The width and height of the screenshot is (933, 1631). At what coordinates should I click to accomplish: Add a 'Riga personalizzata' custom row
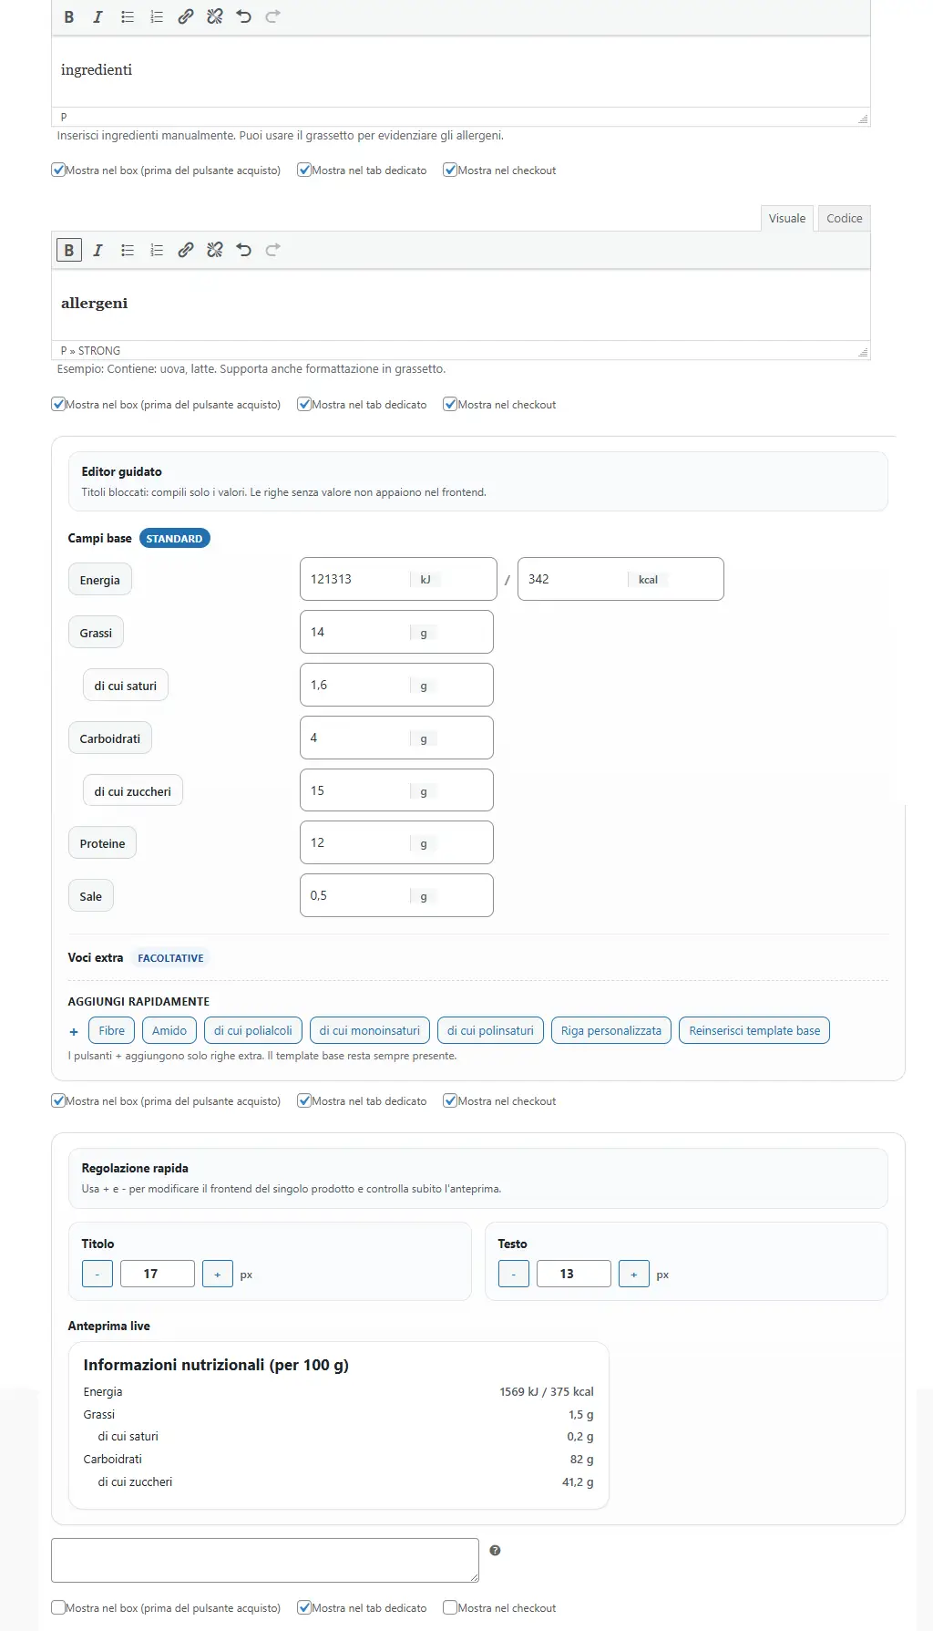(x=610, y=1031)
